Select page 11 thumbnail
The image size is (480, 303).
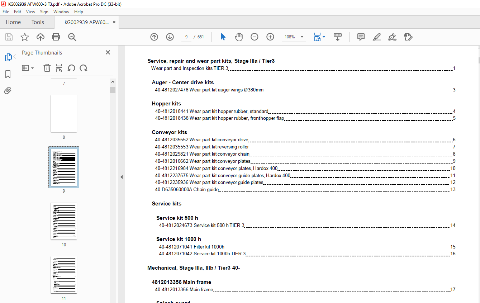tap(64, 275)
